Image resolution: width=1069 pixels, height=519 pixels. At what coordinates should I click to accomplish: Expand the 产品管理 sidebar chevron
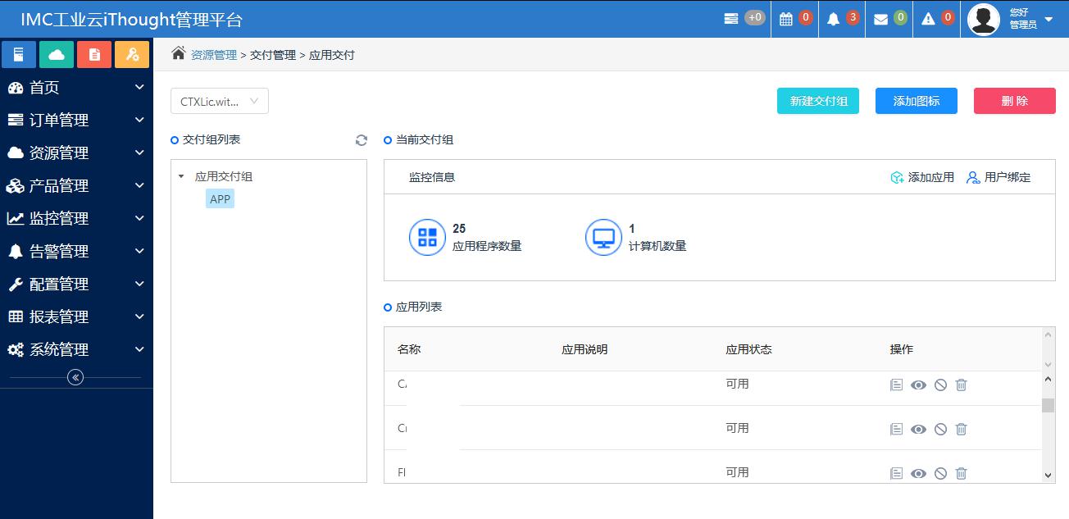coord(139,185)
